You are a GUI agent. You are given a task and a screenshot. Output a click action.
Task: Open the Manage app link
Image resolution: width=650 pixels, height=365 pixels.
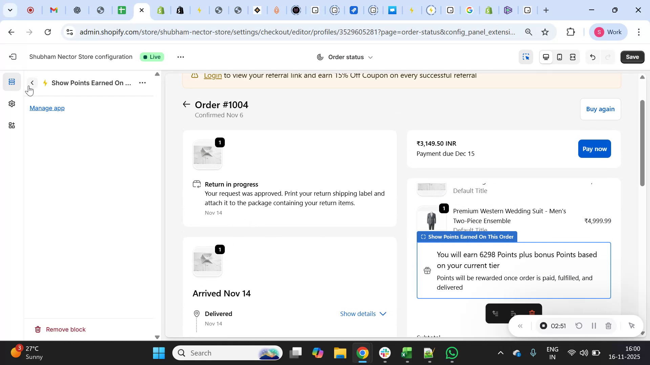pos(47,108)
